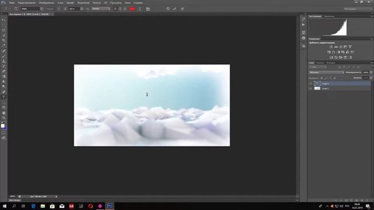The height and width of the screenshot is (210, 374).
Task: Add a Hue/Saturation adjustment layer
Action: (329, 52)
